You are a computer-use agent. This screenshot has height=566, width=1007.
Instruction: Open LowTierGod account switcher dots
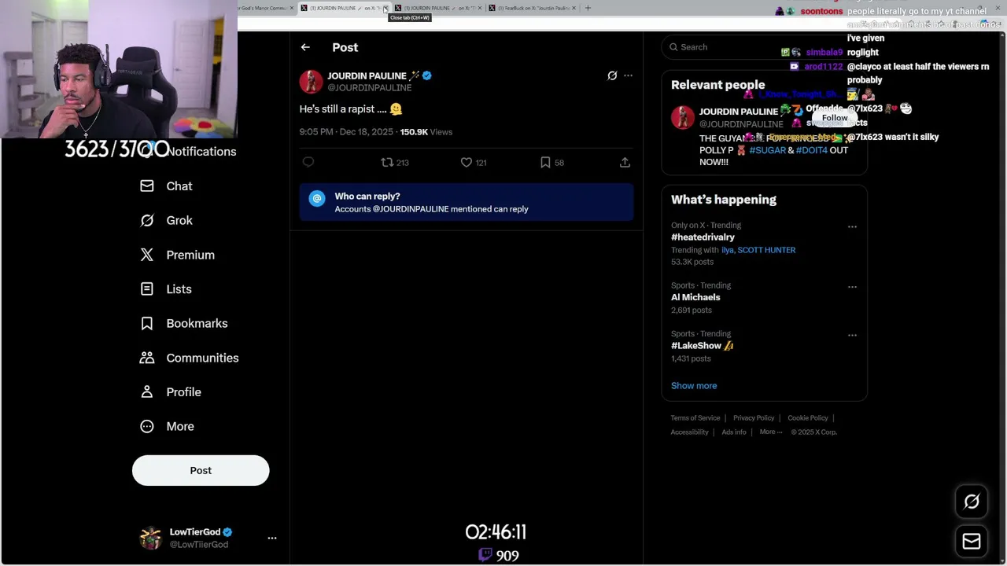pos(272,538)
